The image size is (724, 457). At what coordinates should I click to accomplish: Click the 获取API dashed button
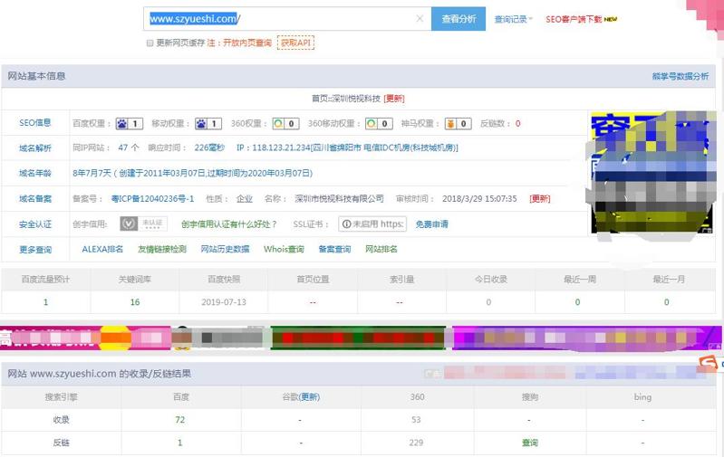click(x=295, y=43)
